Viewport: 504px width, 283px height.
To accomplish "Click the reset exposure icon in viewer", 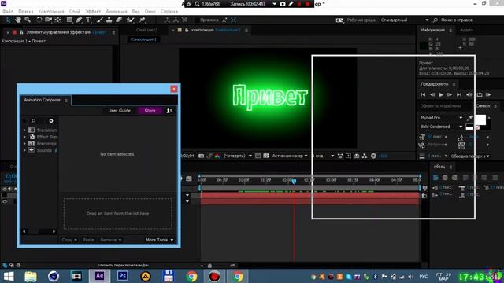I will tap(373, 156).
